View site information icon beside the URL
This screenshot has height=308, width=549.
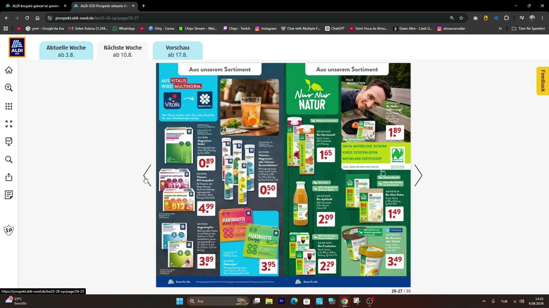(x=50, y=18)
